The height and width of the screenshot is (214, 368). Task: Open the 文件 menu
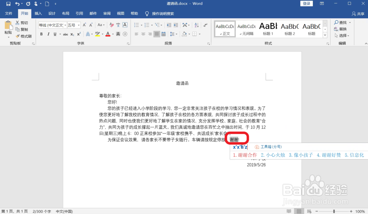click(9, 13)
